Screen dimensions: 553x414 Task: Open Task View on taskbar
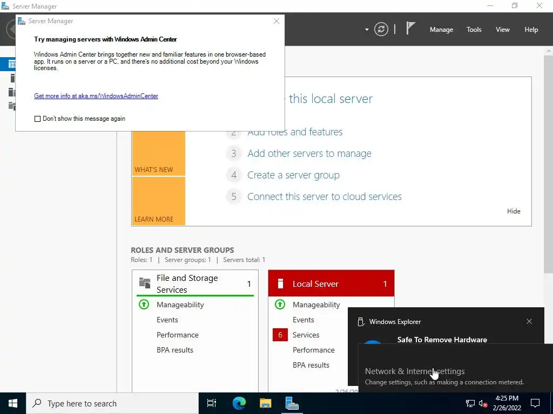point(212,403)
